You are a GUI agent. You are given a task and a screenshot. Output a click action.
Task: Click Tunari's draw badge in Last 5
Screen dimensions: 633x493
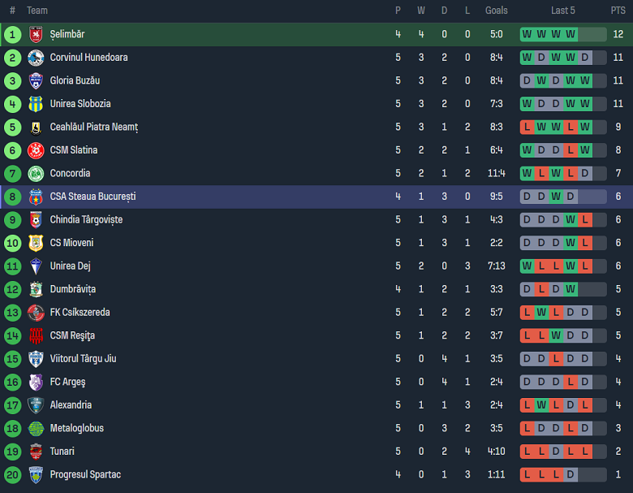[x=556, y=452]
